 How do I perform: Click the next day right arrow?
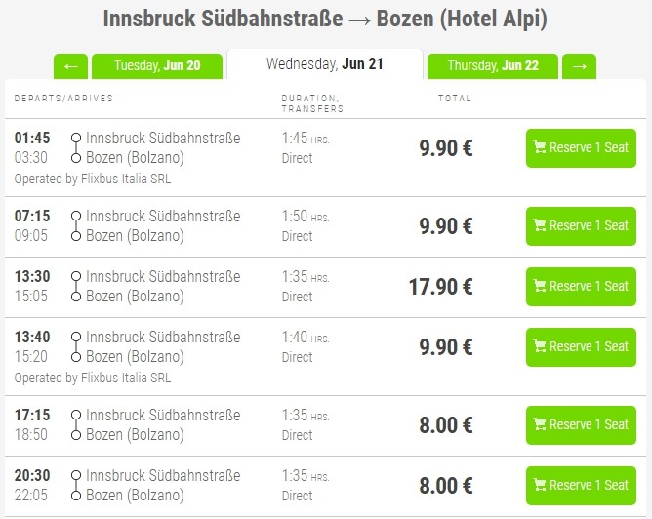click(x=580, y=66)
